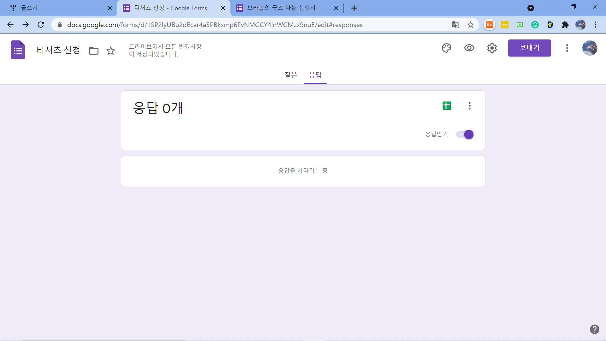
Task: Click the Google Forms home logo
Action: (x=18, y=50)
